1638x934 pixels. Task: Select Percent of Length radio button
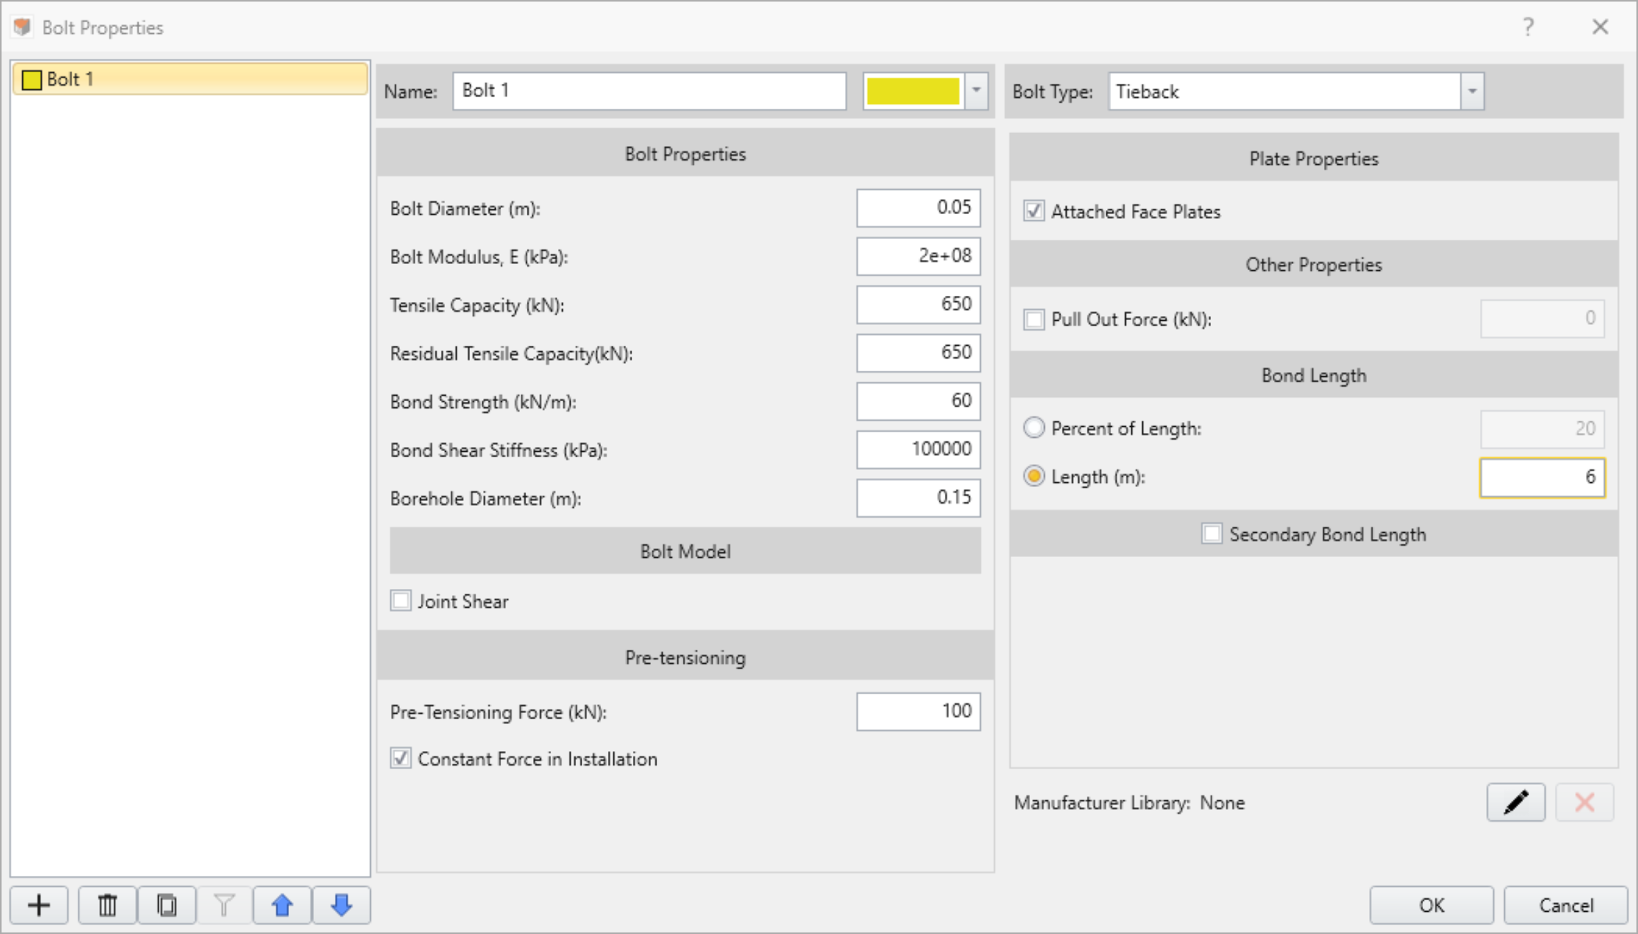pos(1034,428)
